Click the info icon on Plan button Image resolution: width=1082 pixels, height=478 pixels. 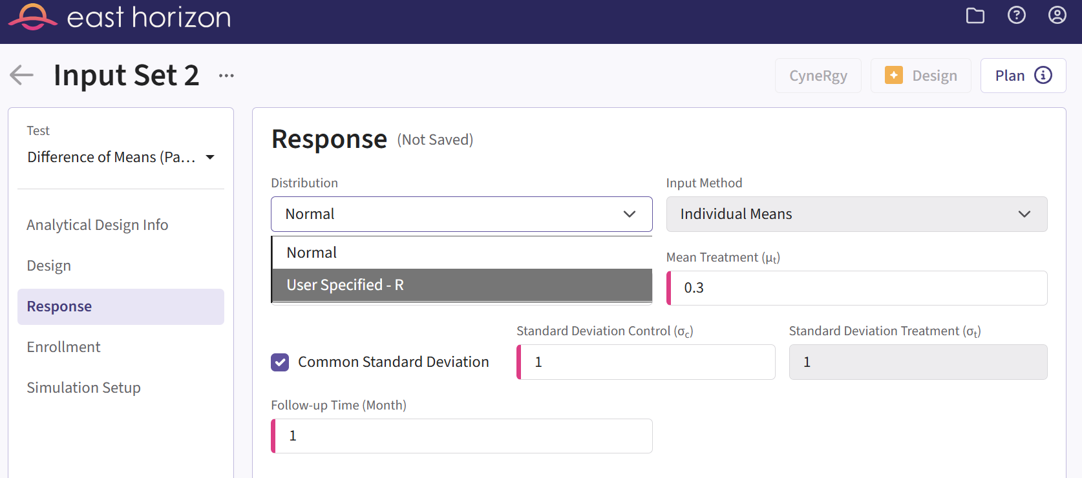[1043, 76]
